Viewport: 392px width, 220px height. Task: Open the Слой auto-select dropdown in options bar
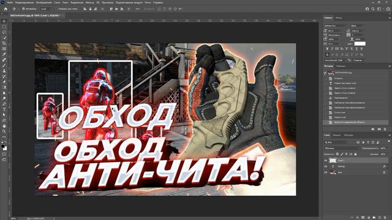[x=45, y=9]
